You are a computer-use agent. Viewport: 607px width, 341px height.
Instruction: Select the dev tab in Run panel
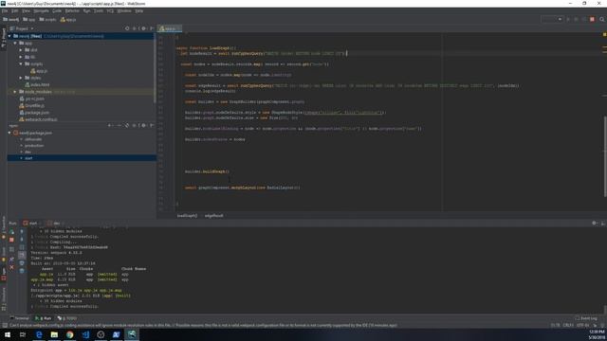55,224
